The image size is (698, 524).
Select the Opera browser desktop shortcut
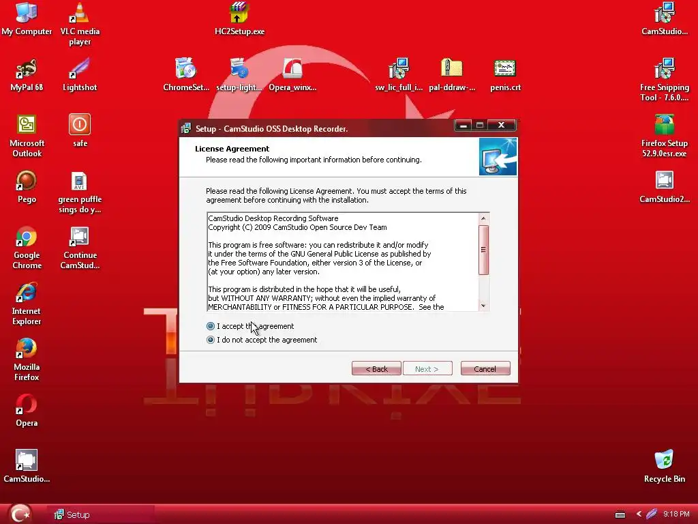[x=27, y=410]
